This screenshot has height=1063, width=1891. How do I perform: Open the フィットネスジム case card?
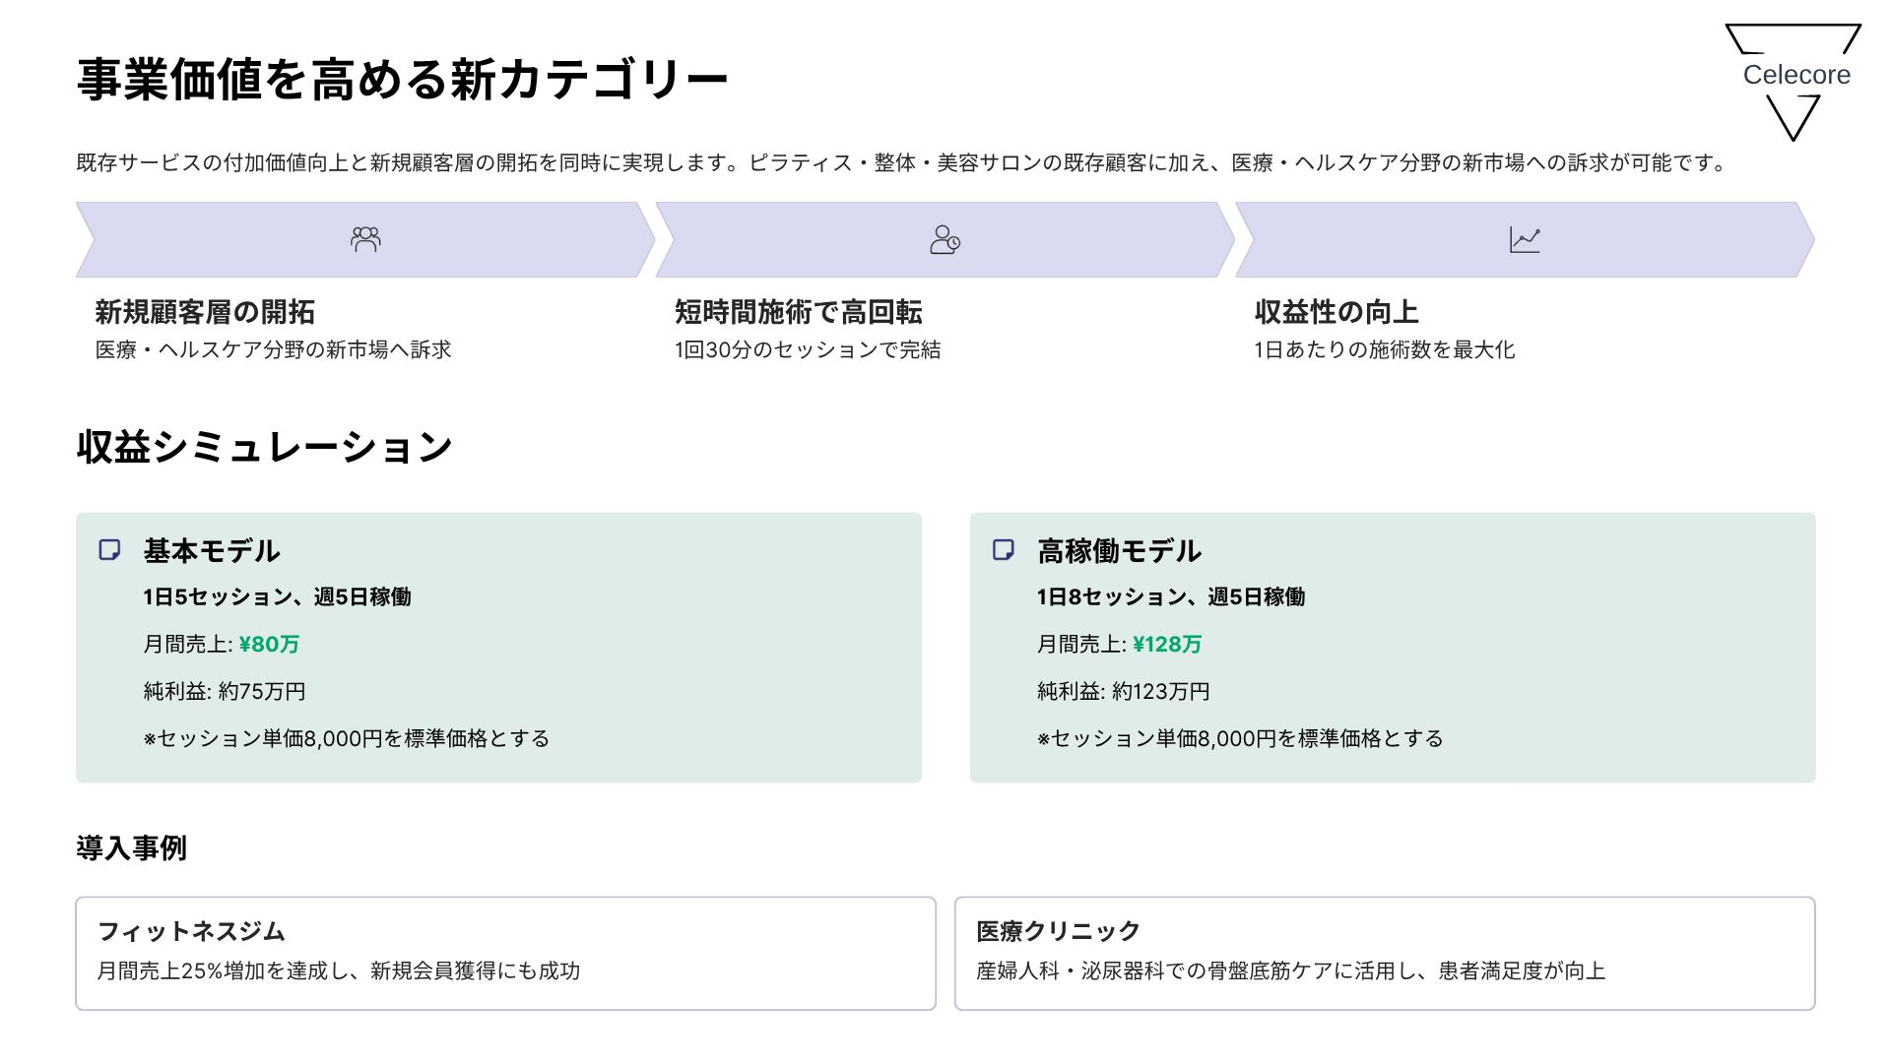pyautogui.click(x=505, y=952)
